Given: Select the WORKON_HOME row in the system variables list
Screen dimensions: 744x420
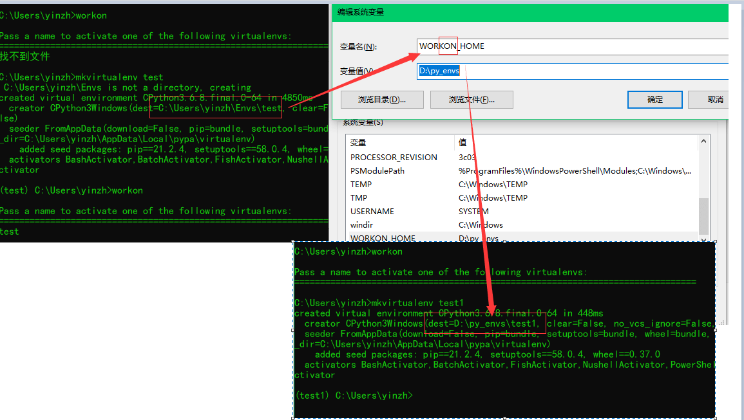Looking at the screenshot, I should coord(522,237).
